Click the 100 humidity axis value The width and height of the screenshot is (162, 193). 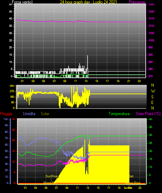(x=6, y=119)
